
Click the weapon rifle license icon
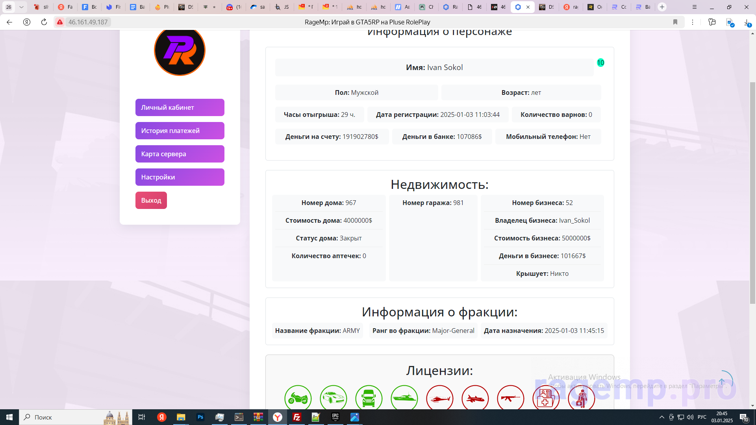[x=511, y=398]
